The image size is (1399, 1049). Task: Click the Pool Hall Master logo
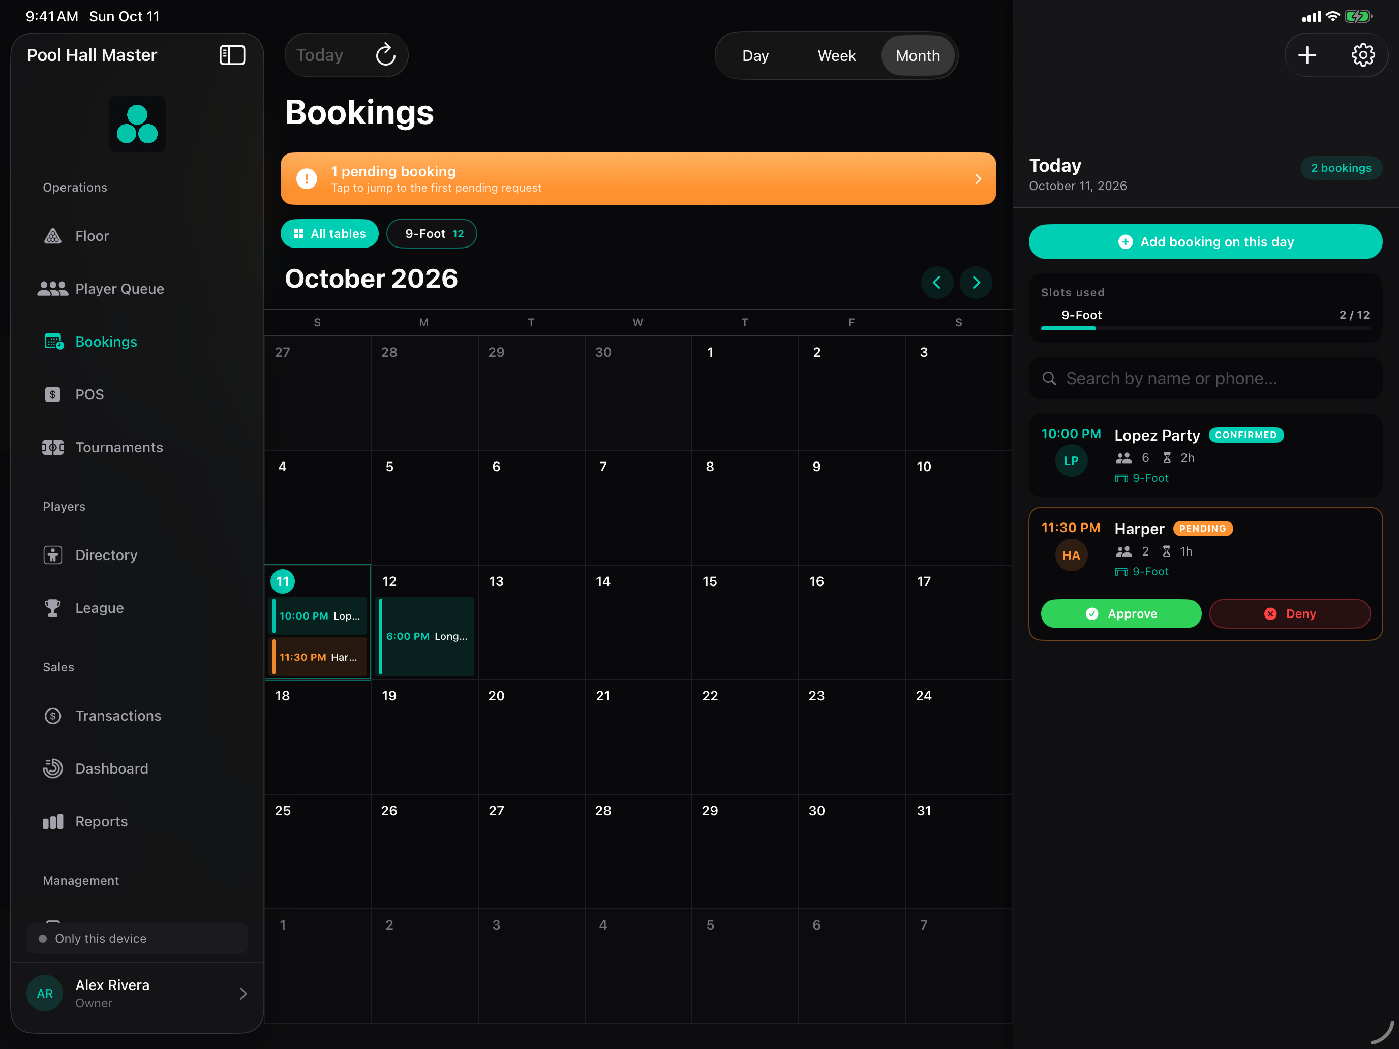(137, 124)
